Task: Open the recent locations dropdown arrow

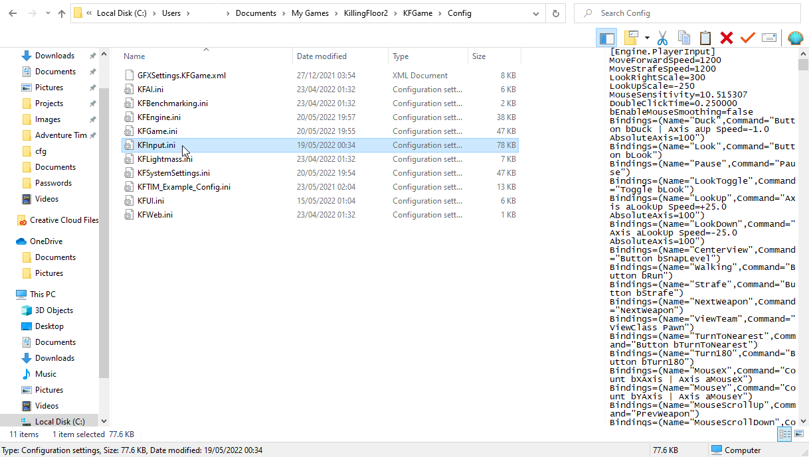Action: point(46,13)
